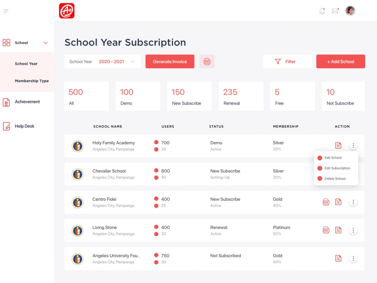Open Holy Family Academy school name
The image size is (377, 283).
click(113, 143)
